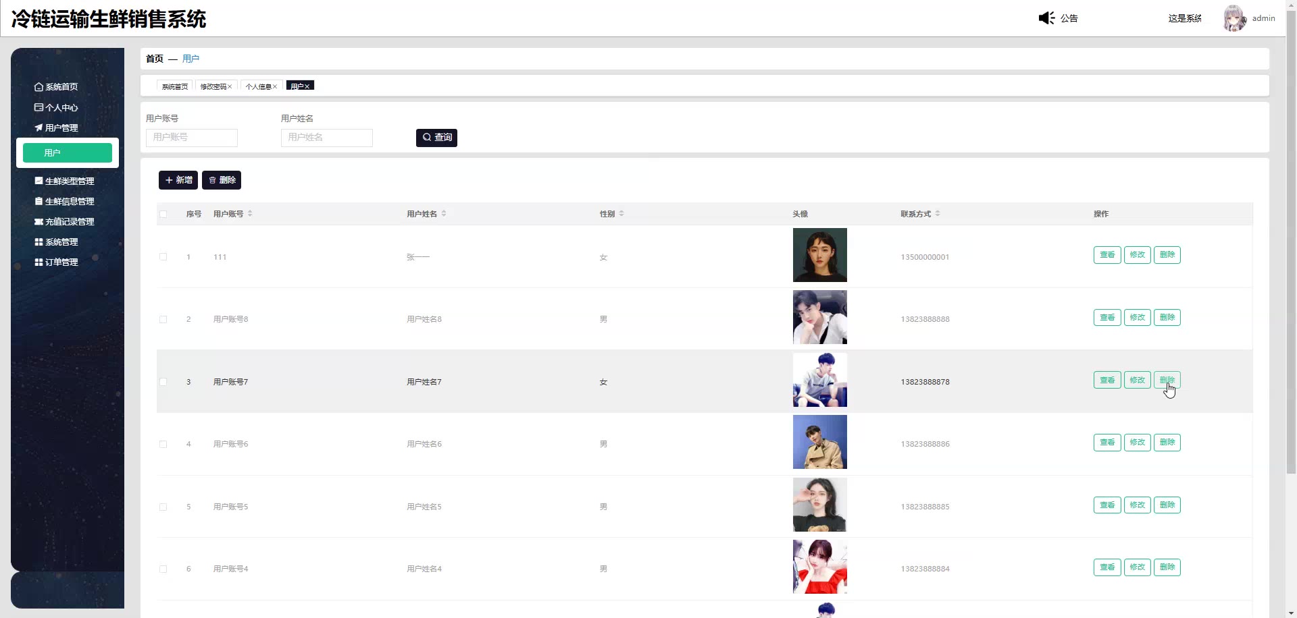Click 修改 for the 用户账号5 row
This screenshot has width=1297, height=618.
coord(1138,505)
